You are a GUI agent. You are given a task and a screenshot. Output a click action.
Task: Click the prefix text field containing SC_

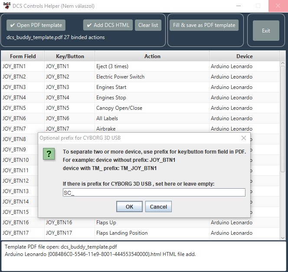(154, 193)
